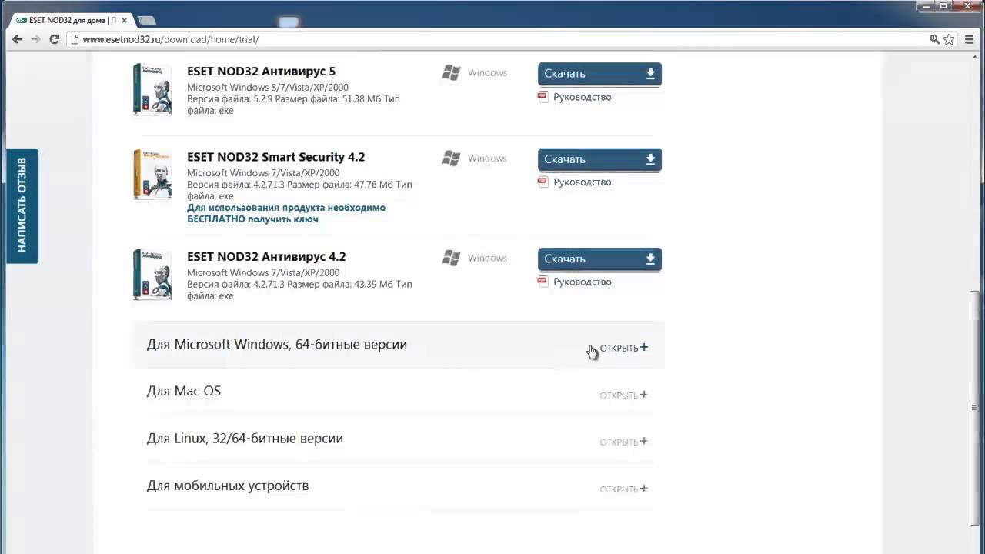Download ESET NOD32 Антивирус 4.2

click(x=599, y=259)
